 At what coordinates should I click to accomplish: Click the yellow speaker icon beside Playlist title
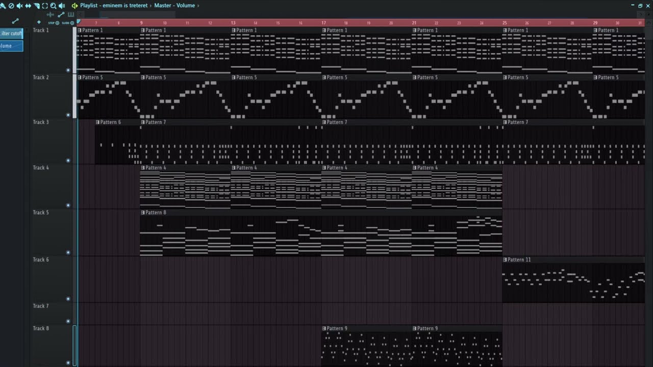(74, 6)
